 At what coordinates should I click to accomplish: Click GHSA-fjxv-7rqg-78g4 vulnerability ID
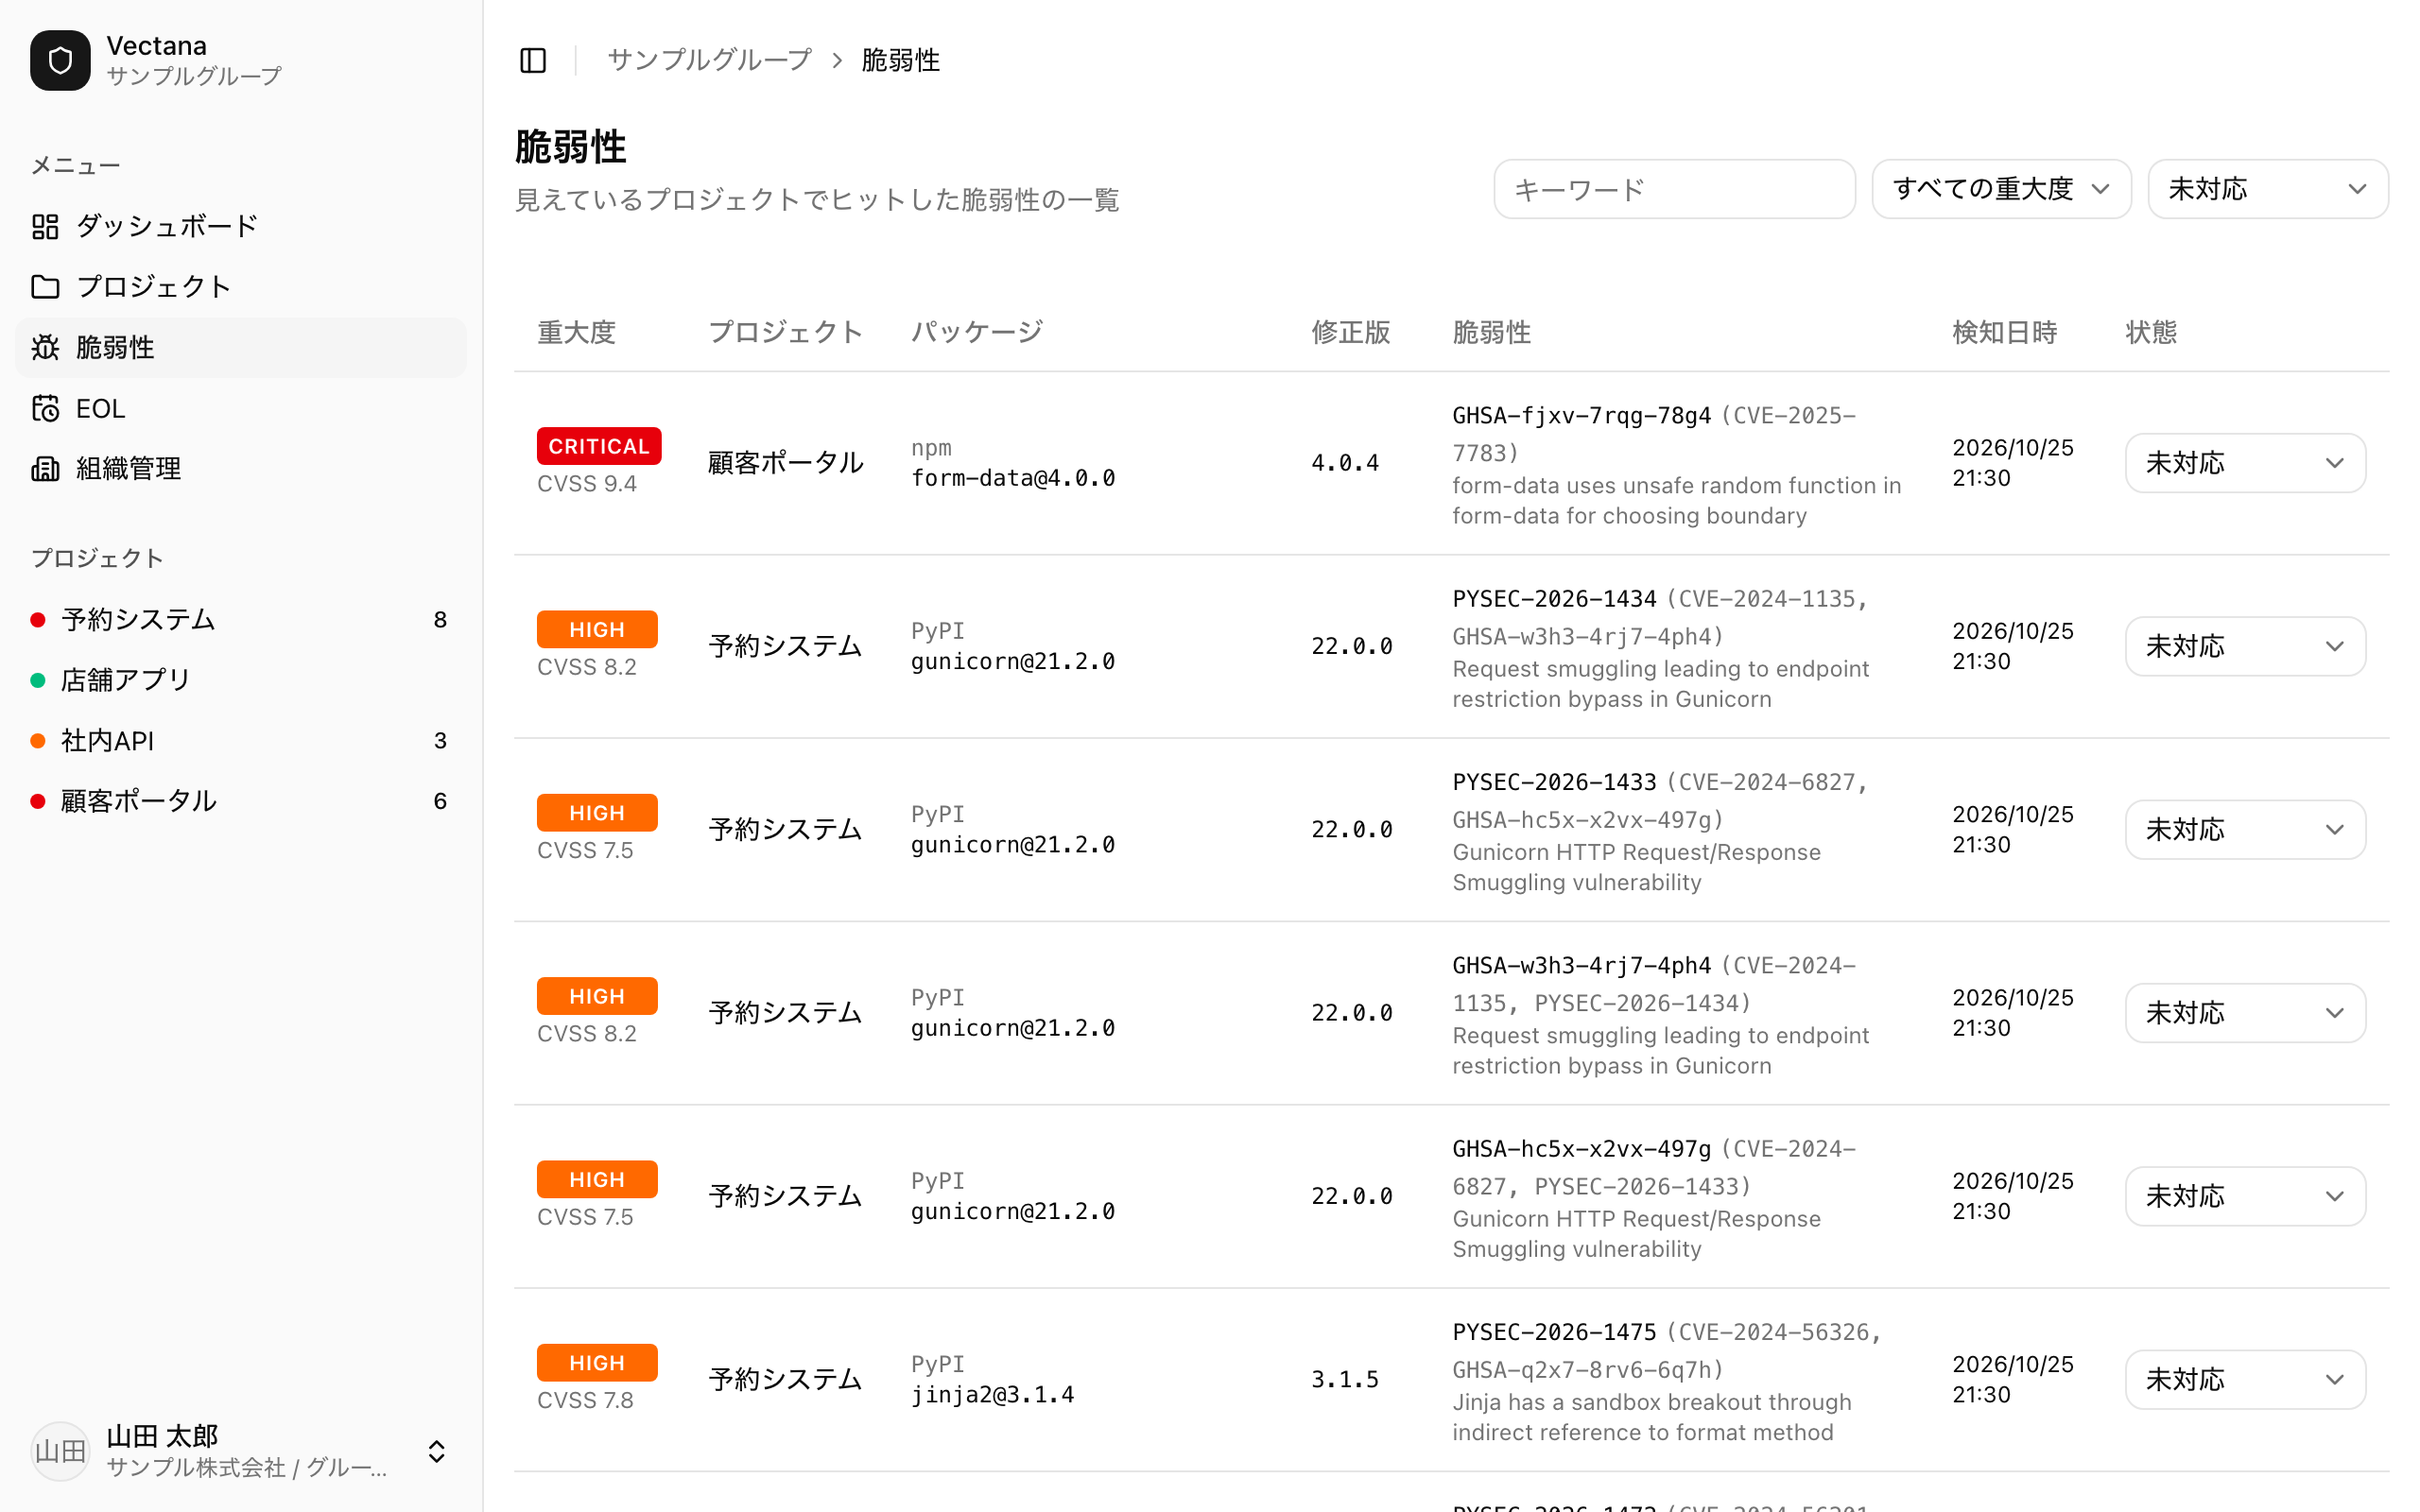[1581, 415]
